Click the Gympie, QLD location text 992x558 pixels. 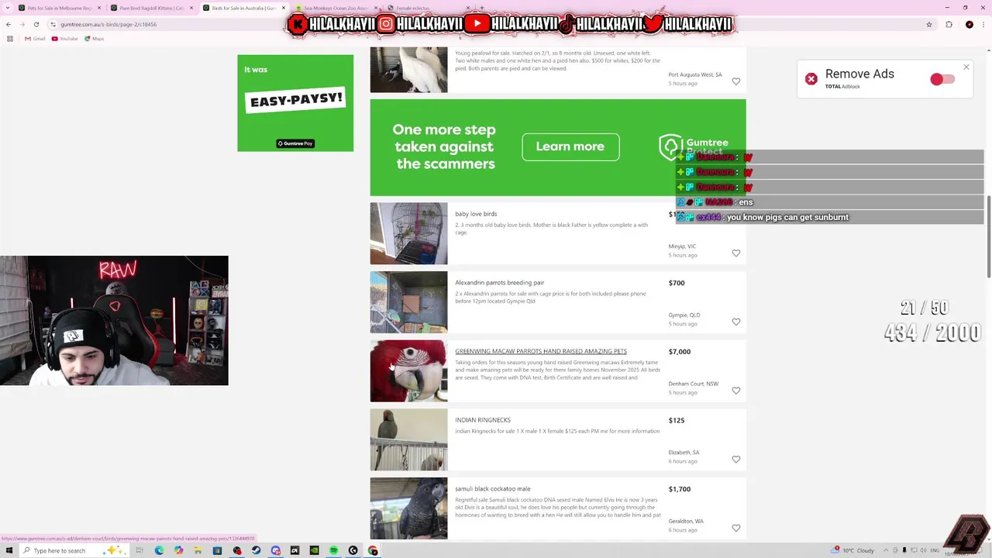tap(684, 315)
